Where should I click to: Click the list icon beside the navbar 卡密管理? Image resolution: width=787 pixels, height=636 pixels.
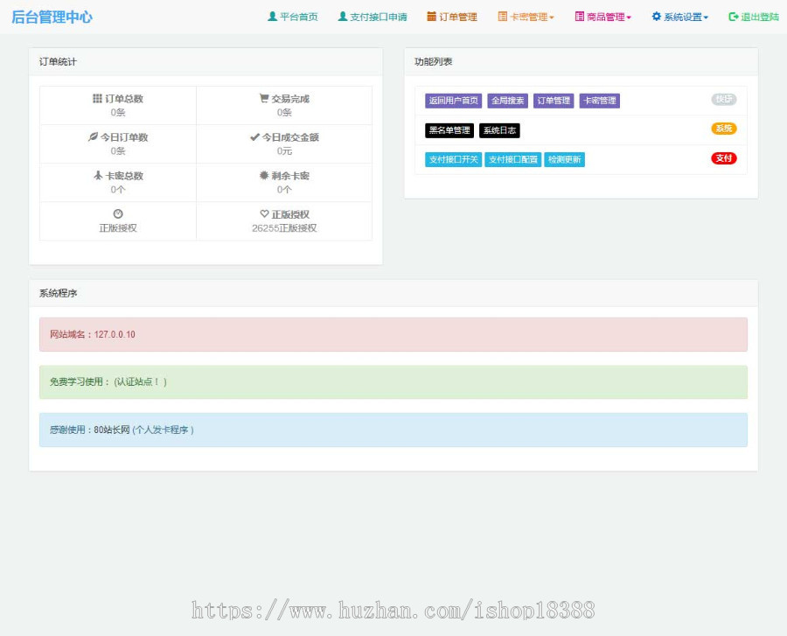click(x=503, y=17)
